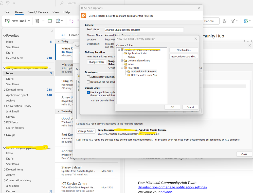Viewport: 253px width, 193px height.
Task: Uncheck Use the publisher update recommendation
Action: pyautogui.click(x=88, y=92)
